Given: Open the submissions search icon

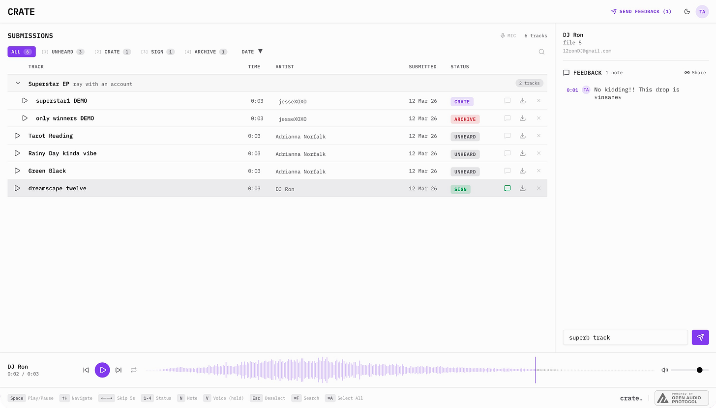Looking at the screenshot, I should tap(541, 52).
